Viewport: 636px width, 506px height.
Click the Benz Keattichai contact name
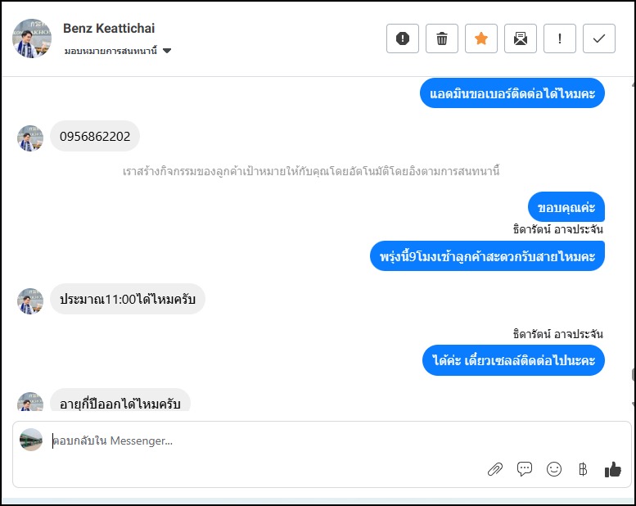111,29
